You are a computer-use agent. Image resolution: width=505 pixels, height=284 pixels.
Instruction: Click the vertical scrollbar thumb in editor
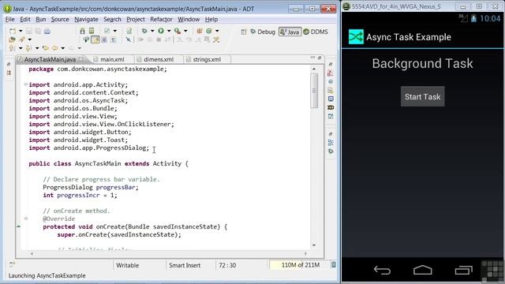[x=314, y=91]
